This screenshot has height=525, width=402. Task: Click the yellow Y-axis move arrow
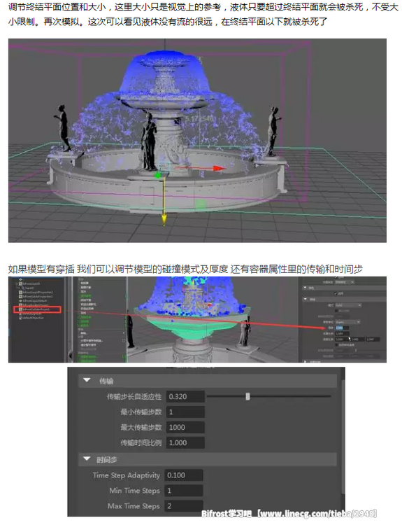[x=164, y=219]
